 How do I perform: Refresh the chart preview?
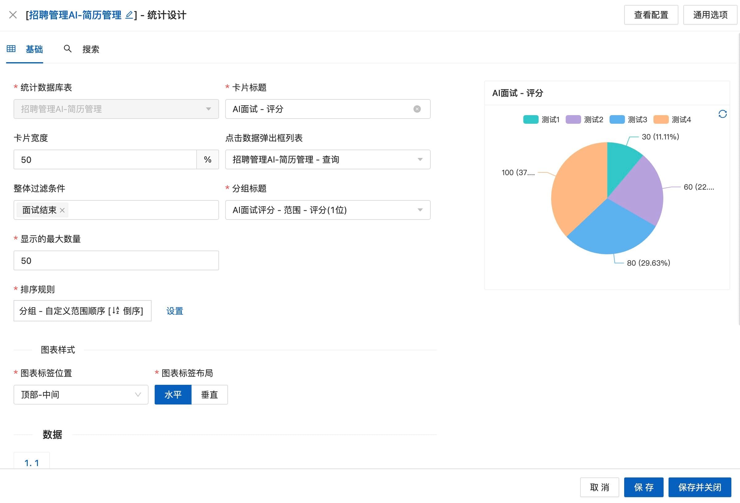722,114
